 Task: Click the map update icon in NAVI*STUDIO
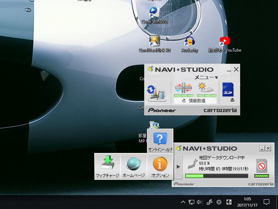(157, 93)
